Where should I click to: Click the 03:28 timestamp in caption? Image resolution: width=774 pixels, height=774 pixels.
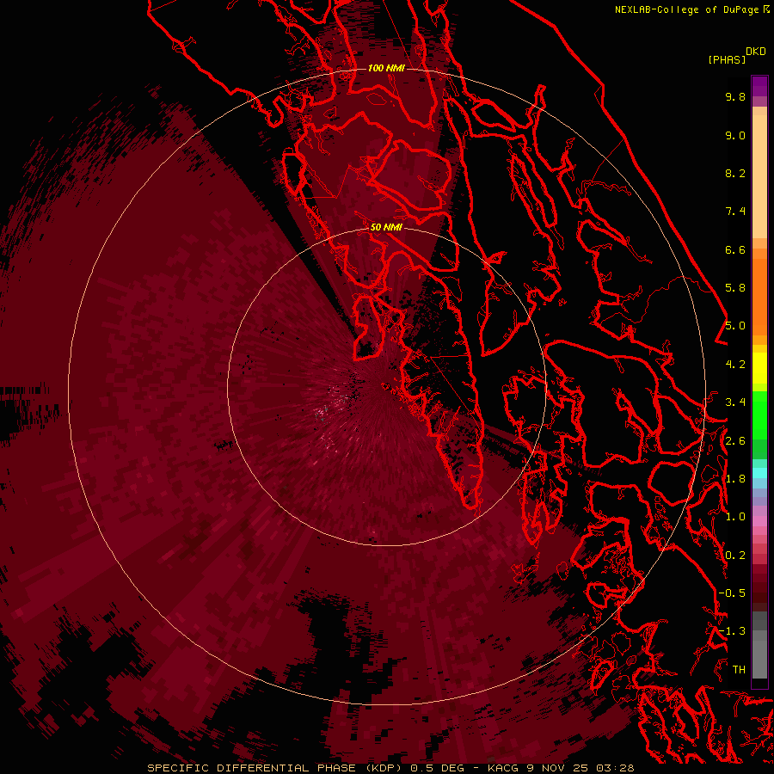(x=615, y=768)
